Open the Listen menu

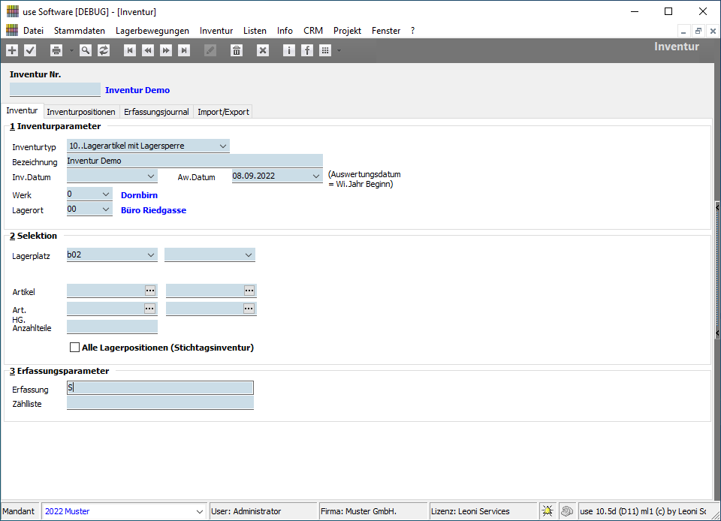tap(255, 31)
